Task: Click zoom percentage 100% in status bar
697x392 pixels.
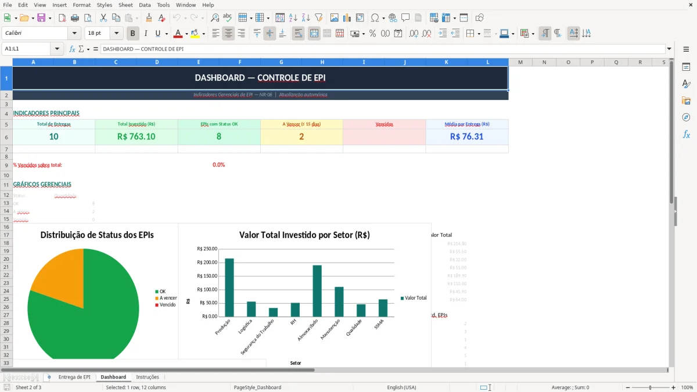Action: 687,387
